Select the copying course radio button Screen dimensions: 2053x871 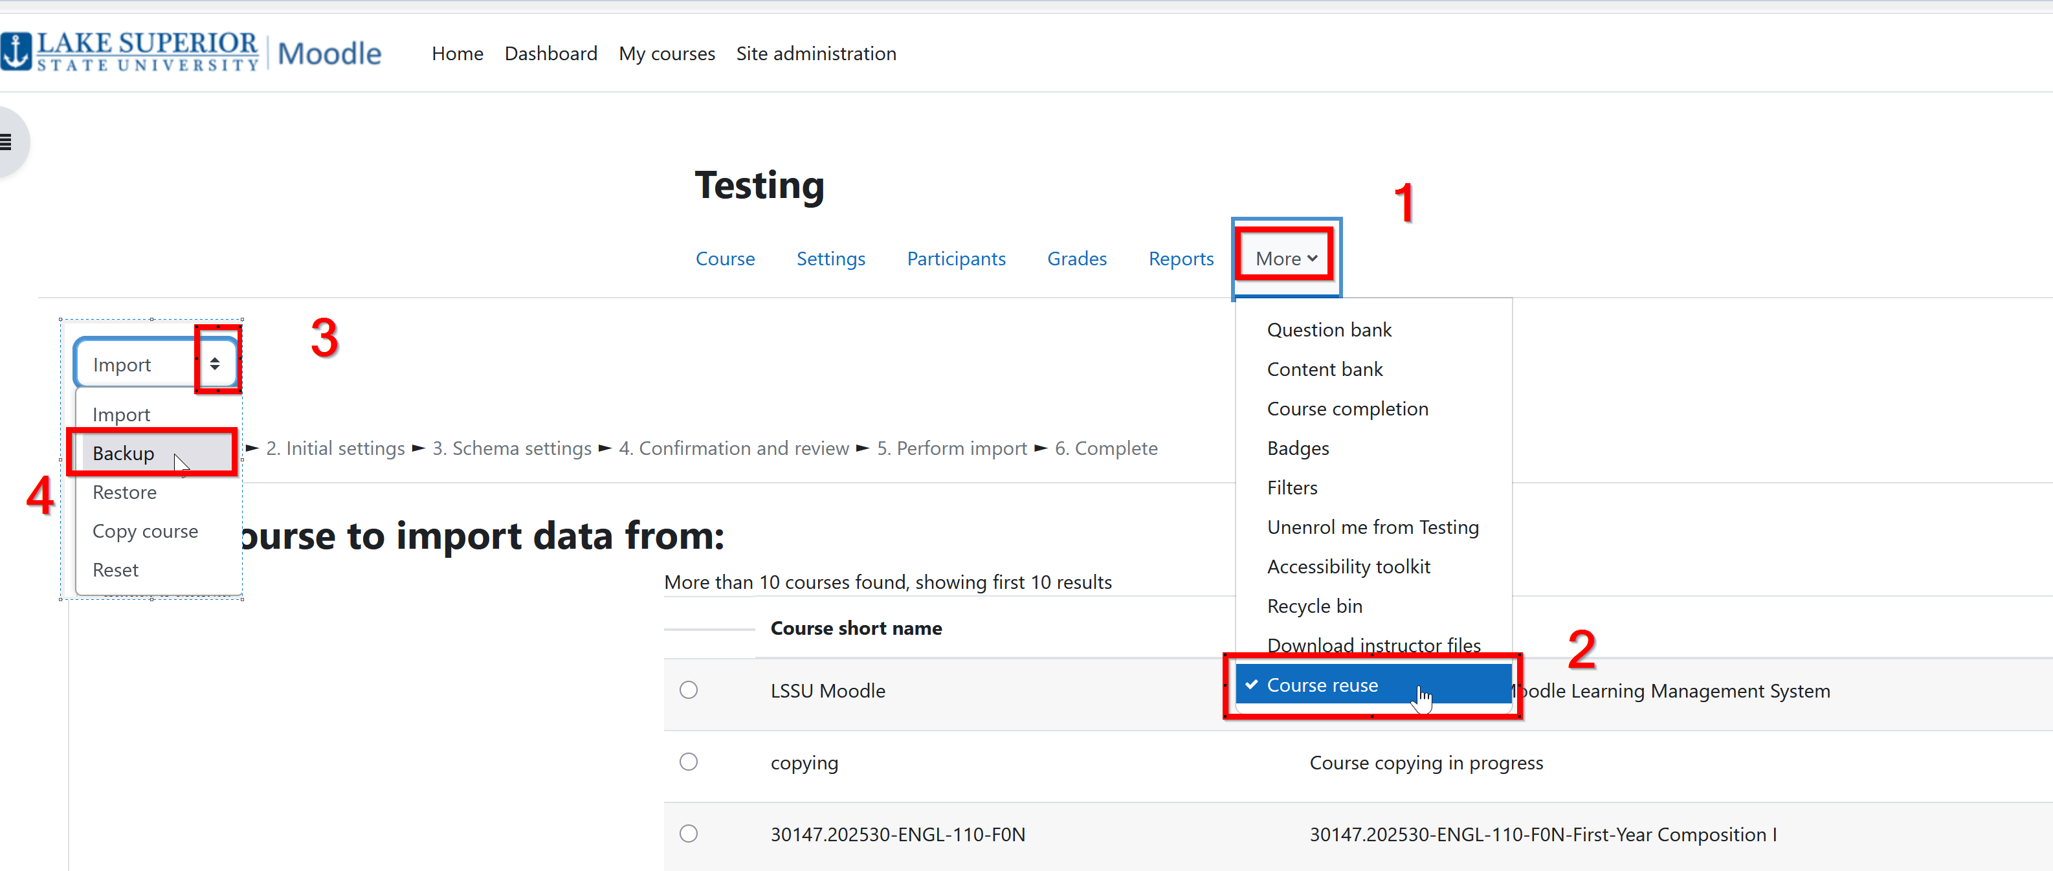pyautogui.click(x=689, y=762)
